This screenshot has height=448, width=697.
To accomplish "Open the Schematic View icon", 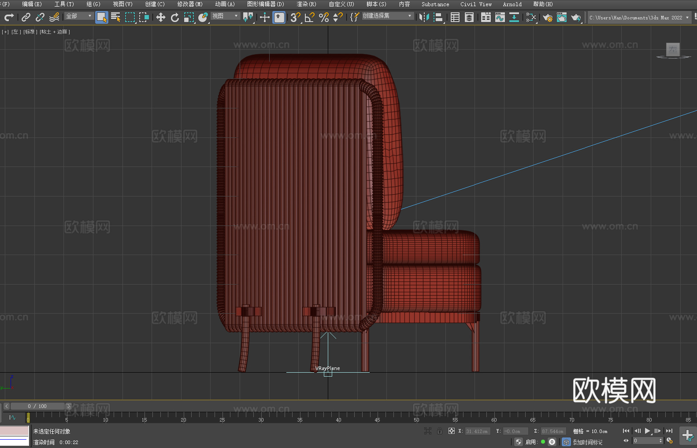I will 531,17.
